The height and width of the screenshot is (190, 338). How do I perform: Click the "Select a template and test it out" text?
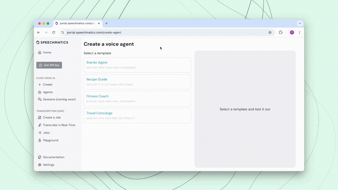[x=245, y=109]
